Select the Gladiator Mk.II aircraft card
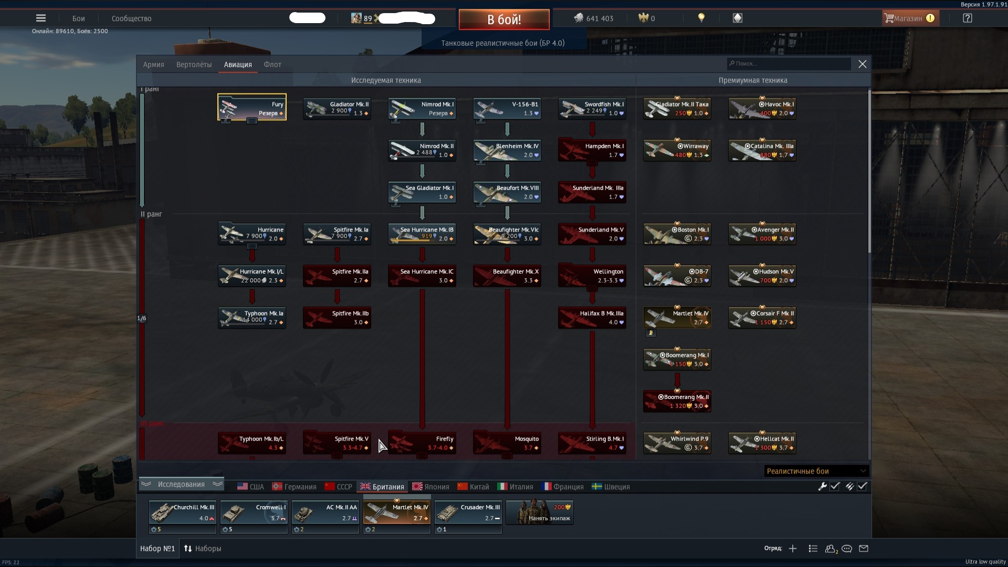Image resolution: width=1008 pixels, height=567 pixels. 337,108
